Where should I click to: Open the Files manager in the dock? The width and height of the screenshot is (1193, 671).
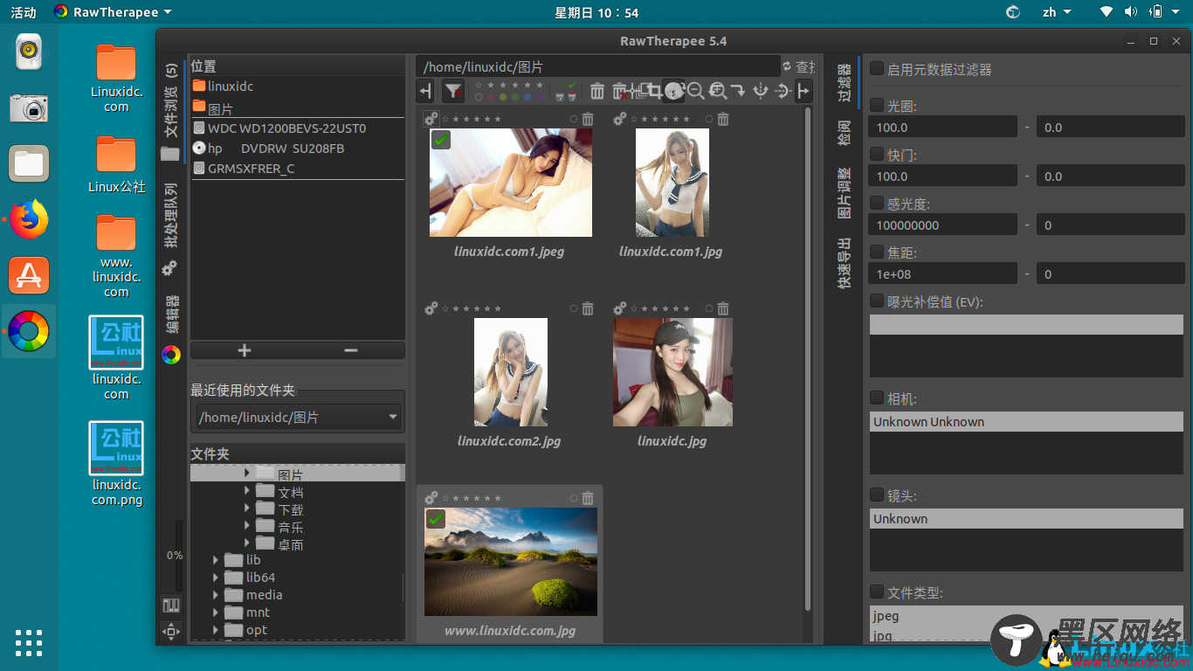click(29, 163)
